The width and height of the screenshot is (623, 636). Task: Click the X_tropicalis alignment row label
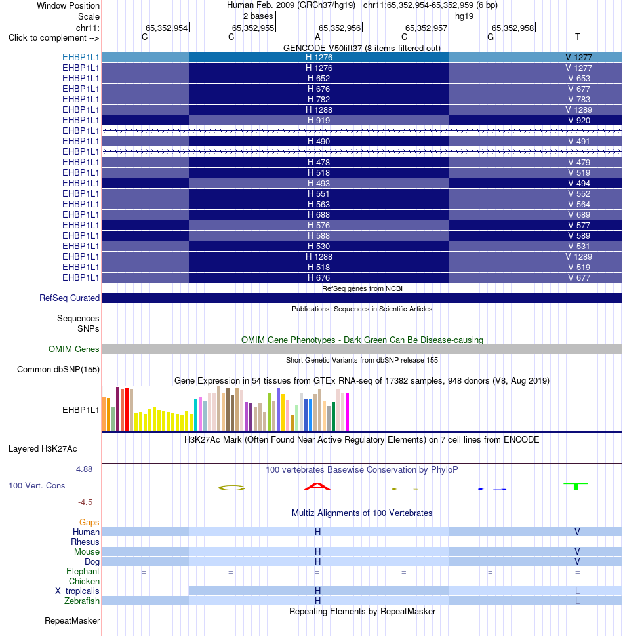77,591
